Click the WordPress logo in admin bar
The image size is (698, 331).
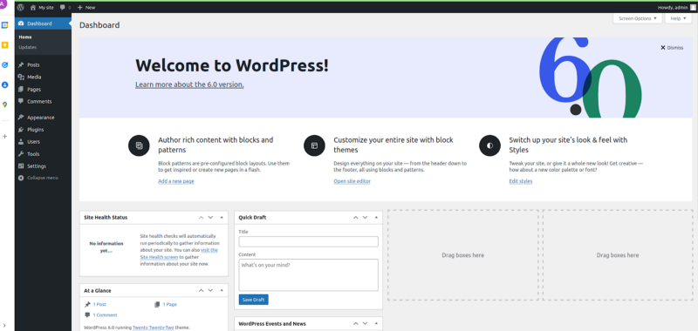click(x=20, y=8)
